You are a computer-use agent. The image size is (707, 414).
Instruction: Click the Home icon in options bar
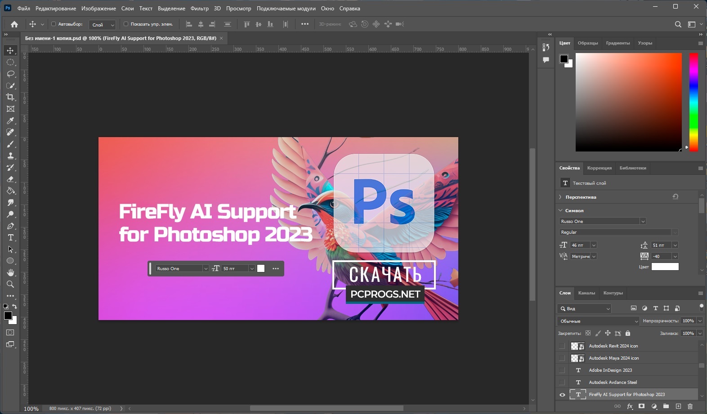pyautogui.click(x=14, y=24)
